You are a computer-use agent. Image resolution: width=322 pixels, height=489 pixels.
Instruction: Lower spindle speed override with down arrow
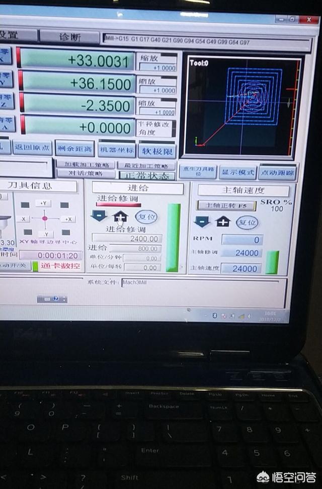coord(202,222)
